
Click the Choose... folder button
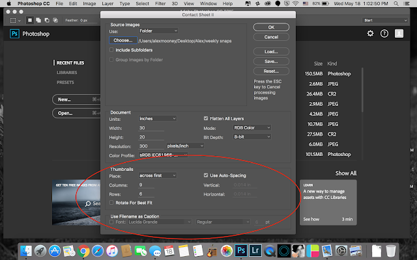[x=123, y=40]
